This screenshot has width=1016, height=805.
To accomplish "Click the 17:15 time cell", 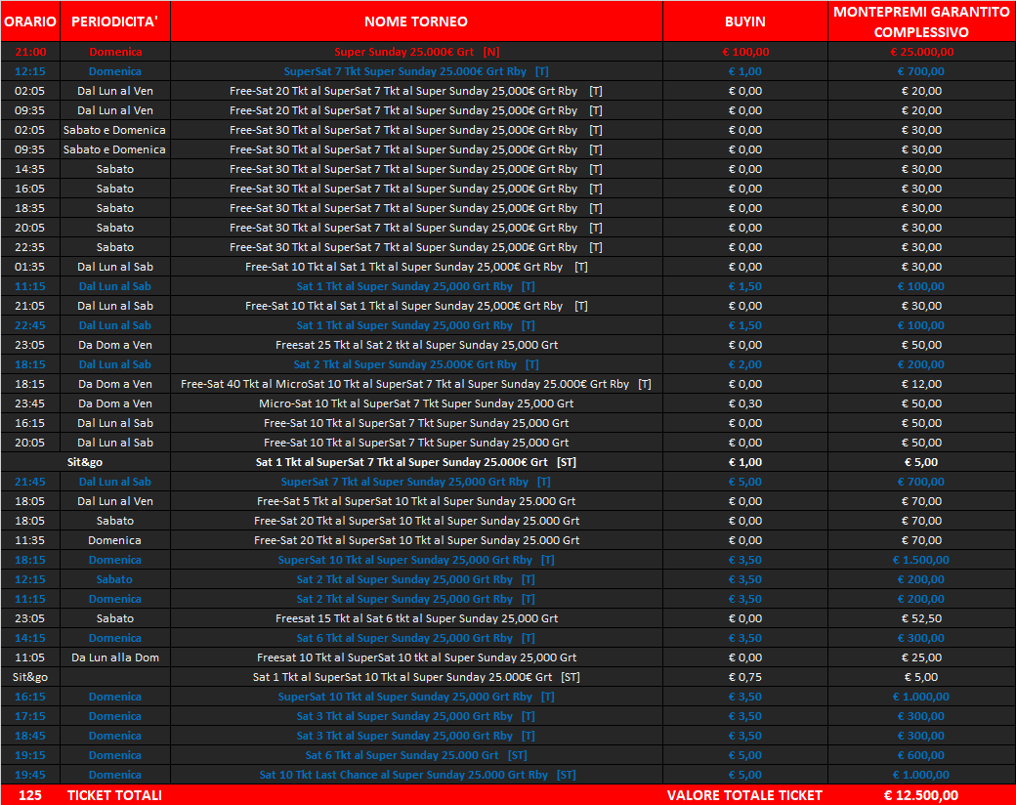I will pyautogui.click(x=30, y=716).
